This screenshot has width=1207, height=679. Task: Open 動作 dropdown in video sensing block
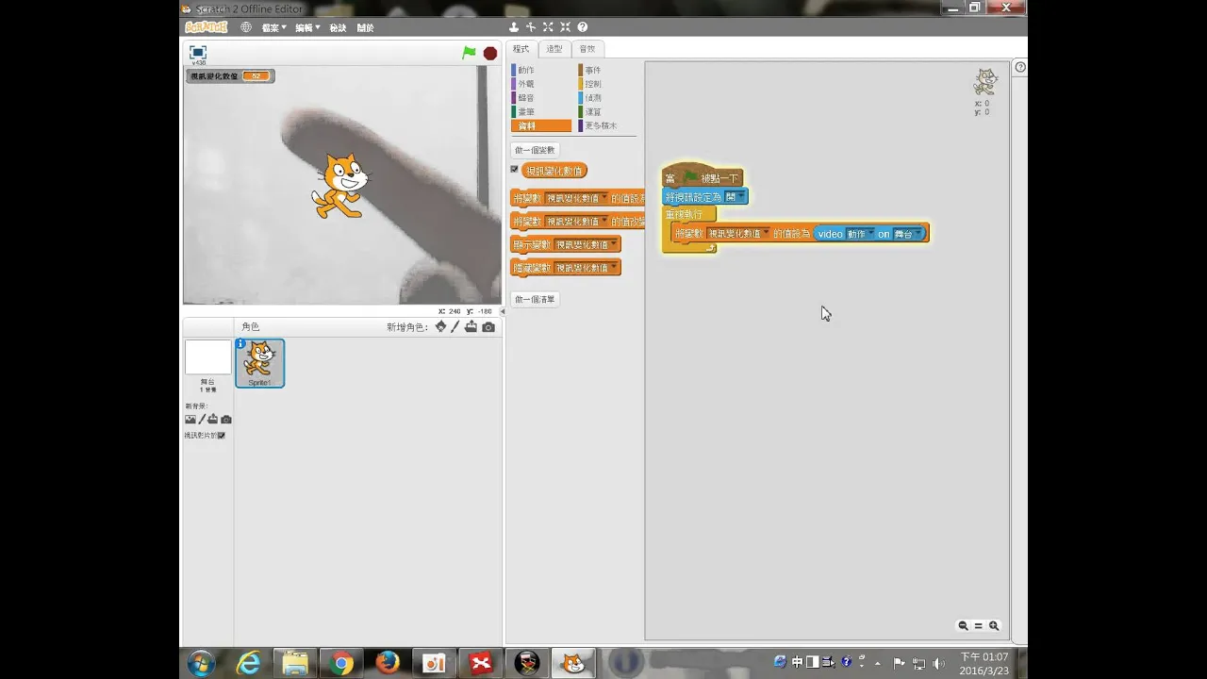coord(860,233)
